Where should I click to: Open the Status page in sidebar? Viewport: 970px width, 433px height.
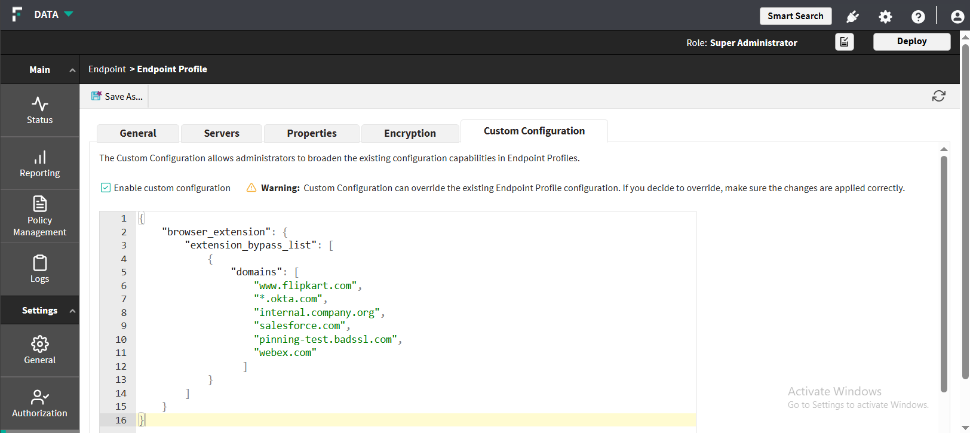[39, 110]
